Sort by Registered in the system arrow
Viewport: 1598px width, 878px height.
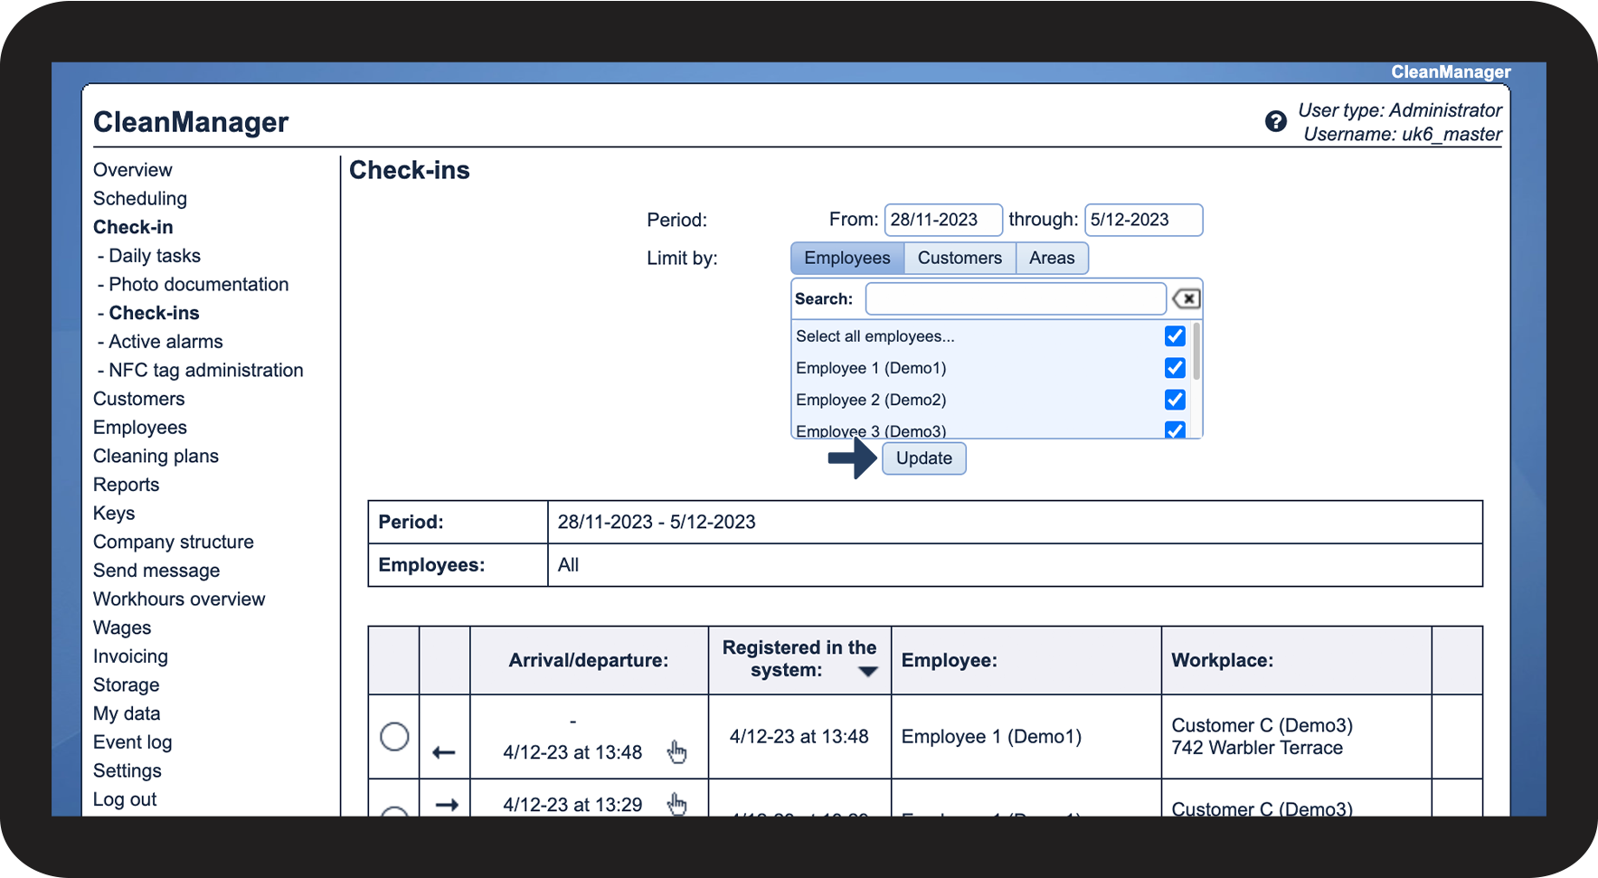868,672
